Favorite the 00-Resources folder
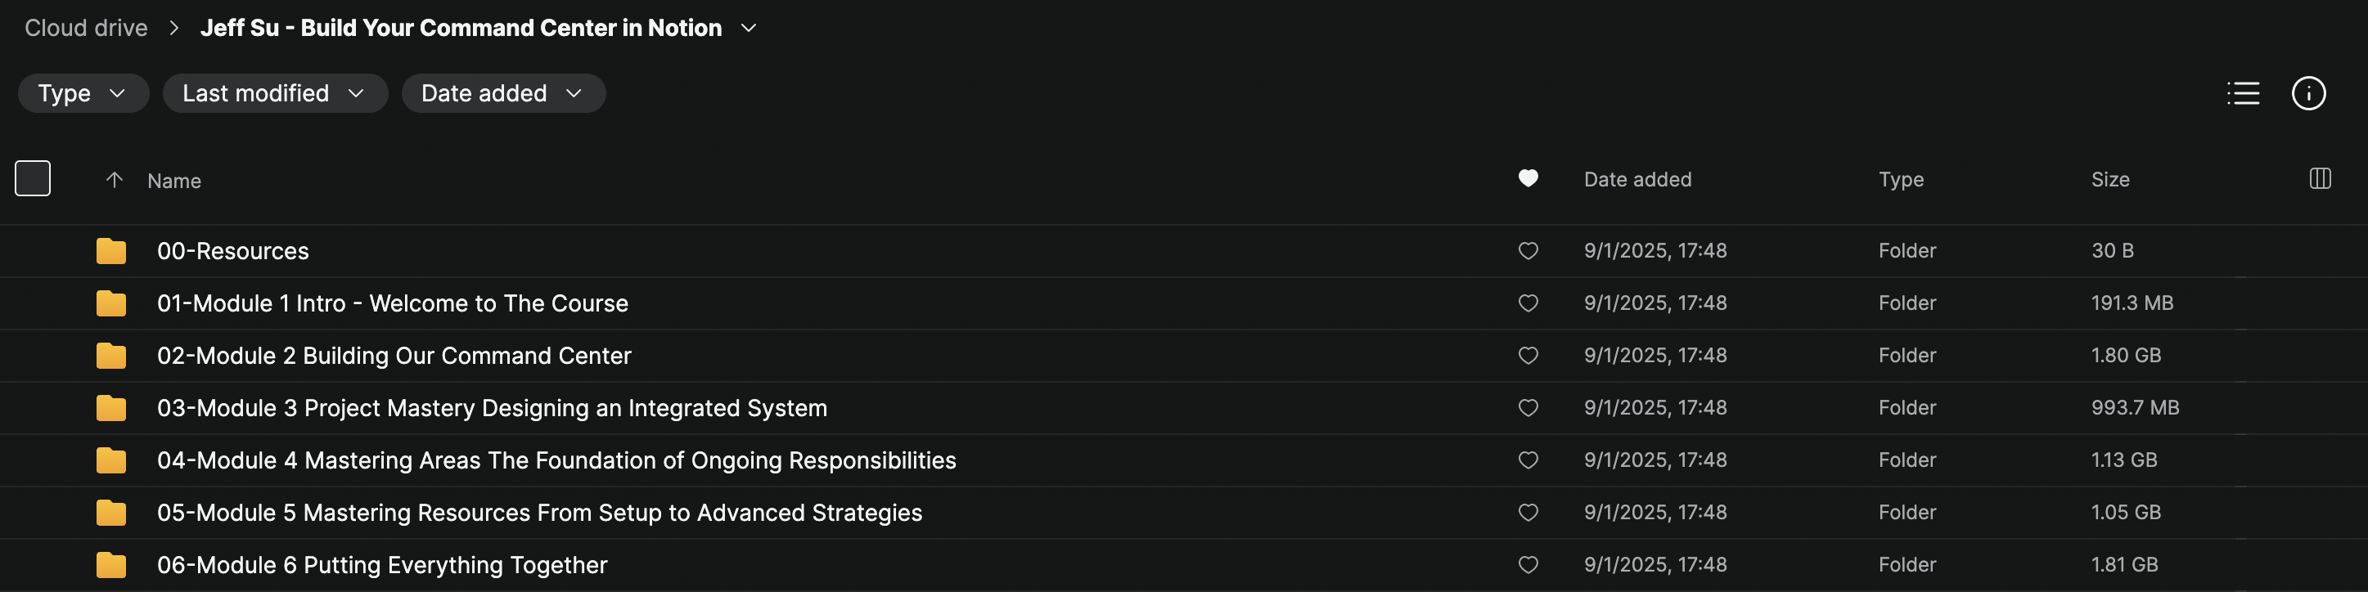 click(x=1528, y=251)
